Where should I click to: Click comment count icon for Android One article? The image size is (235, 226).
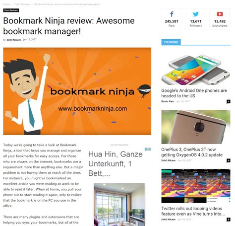[228, 101]
